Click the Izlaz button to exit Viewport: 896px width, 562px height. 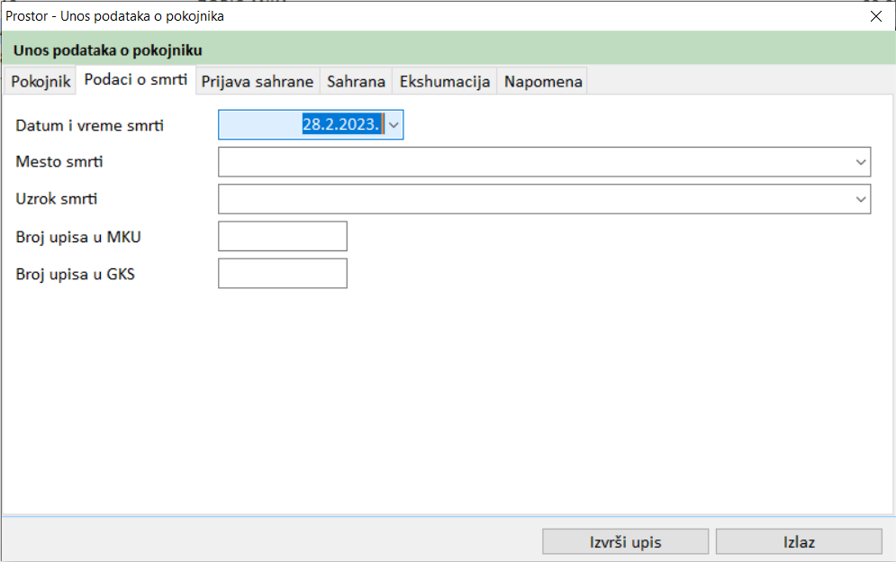(799, 542)
